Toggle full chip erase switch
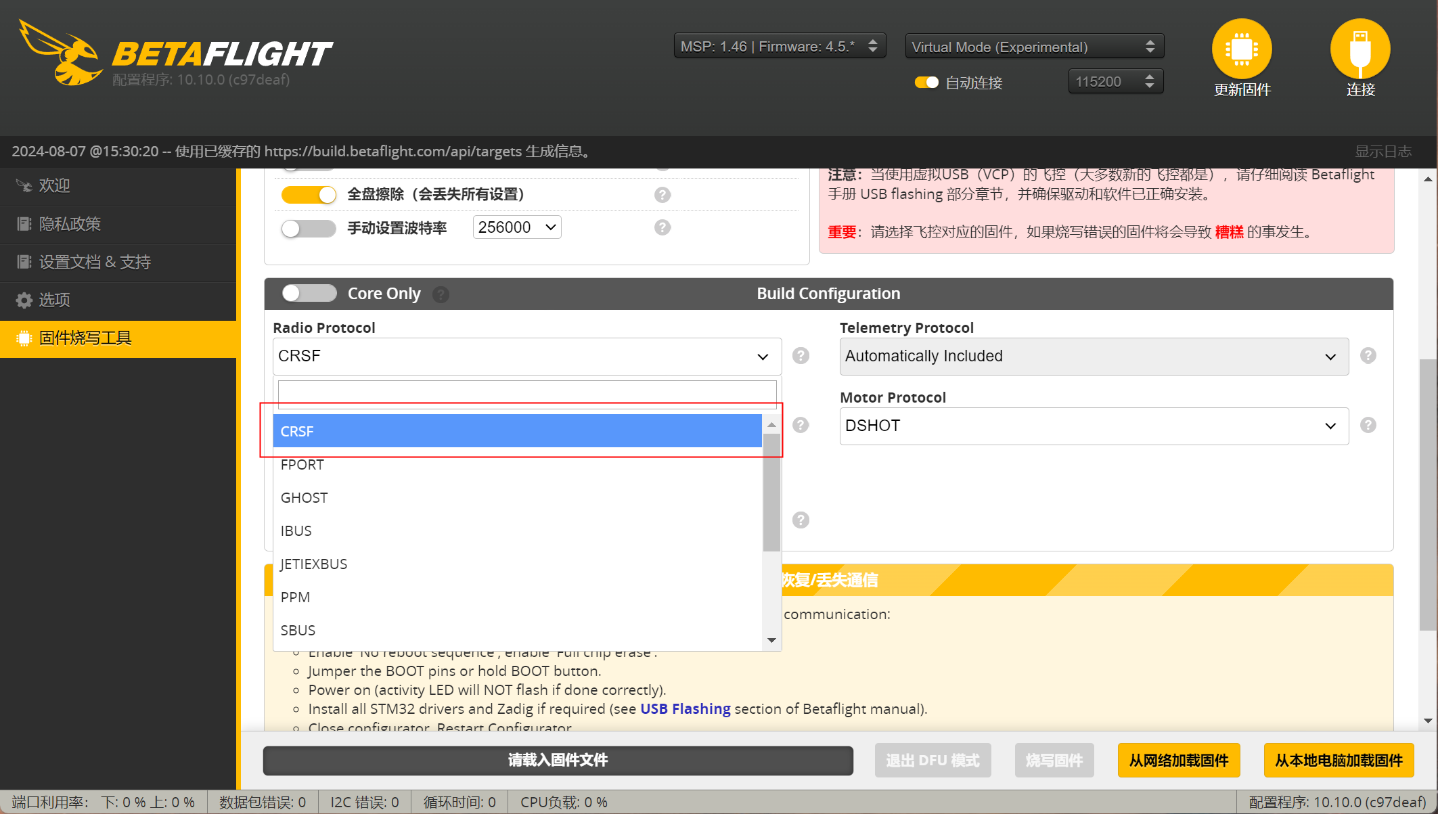 (309, 195)
